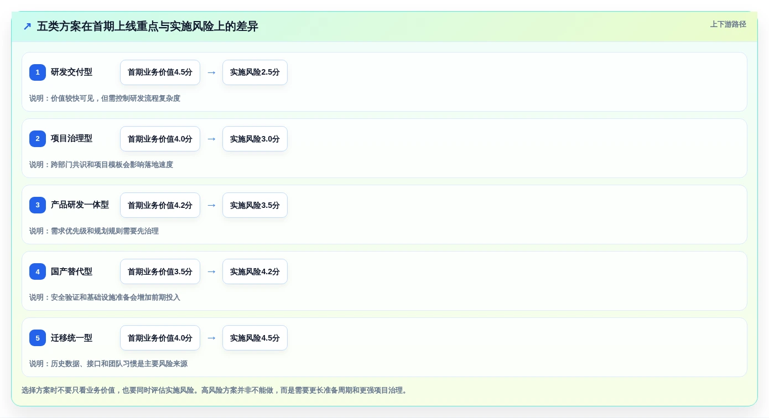Click the note 历史数据、接口和团队习惯是主要风险来源
The image size is (769, 418).
(119, 364)
